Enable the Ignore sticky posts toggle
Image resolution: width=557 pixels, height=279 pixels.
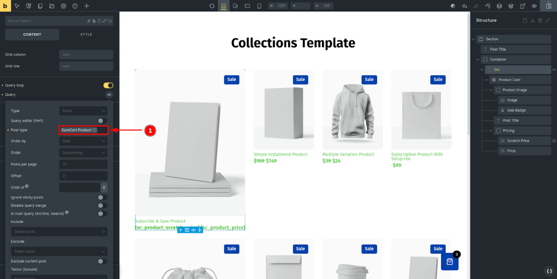(102, 197)
